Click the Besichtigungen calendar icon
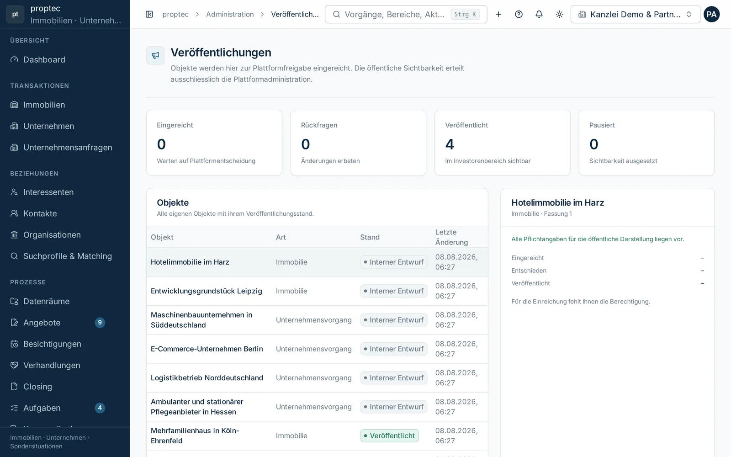 click(x=14, y=344)
